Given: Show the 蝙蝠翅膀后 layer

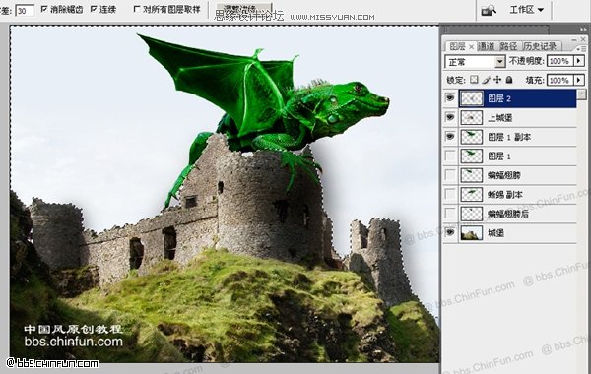Looking at the screenshot, I should [x=450, y=214].
